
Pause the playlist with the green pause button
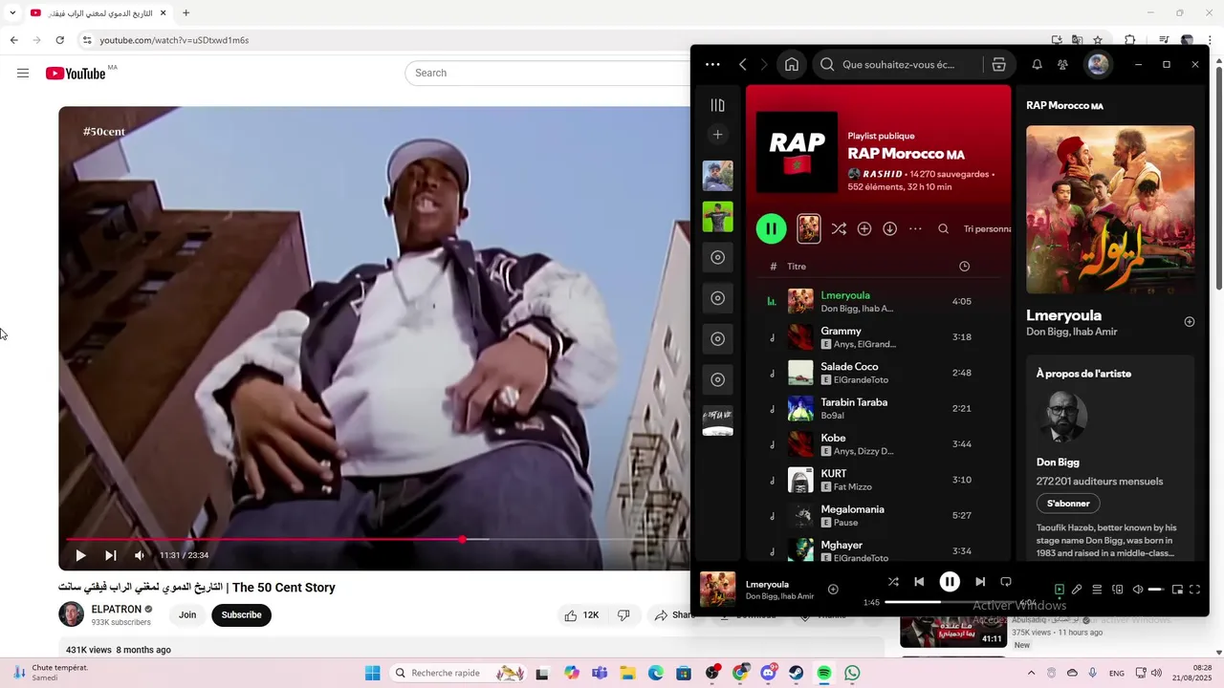(x=771, y=228)
